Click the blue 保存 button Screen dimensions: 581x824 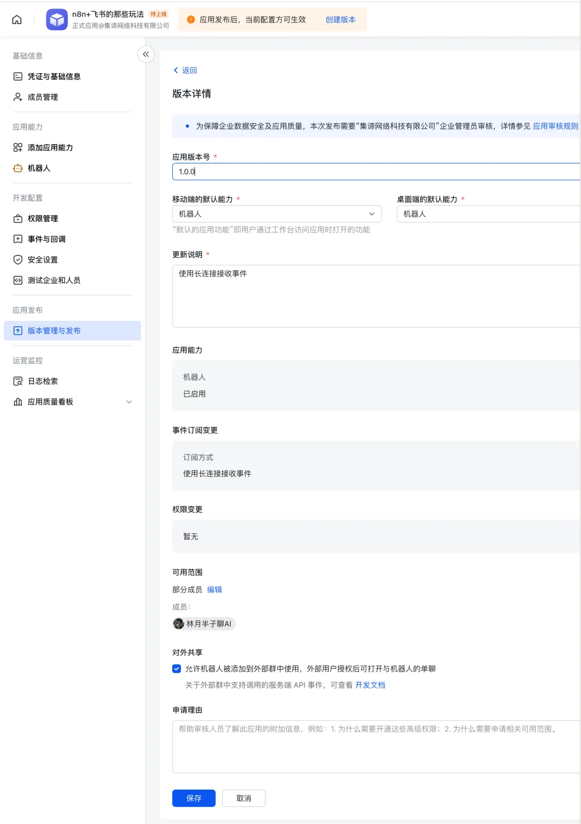(194, 798)
